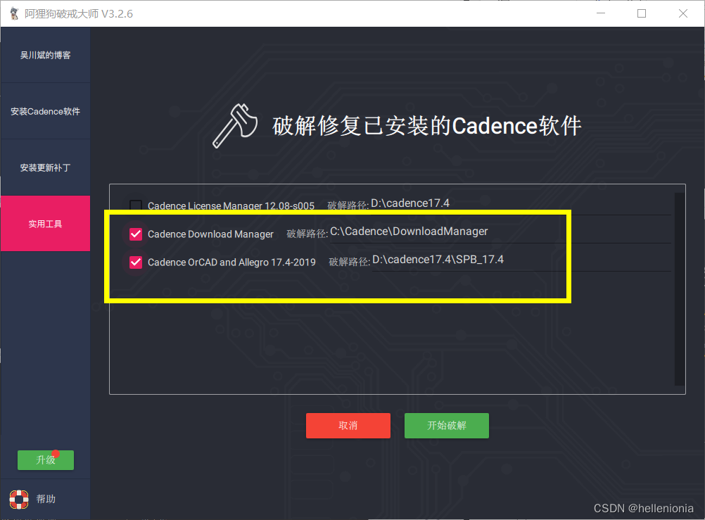Image resolution: width=705 pixels, height=520 pixels.
Task: Select the 实用工具 sidebar item
Action: 45,223
